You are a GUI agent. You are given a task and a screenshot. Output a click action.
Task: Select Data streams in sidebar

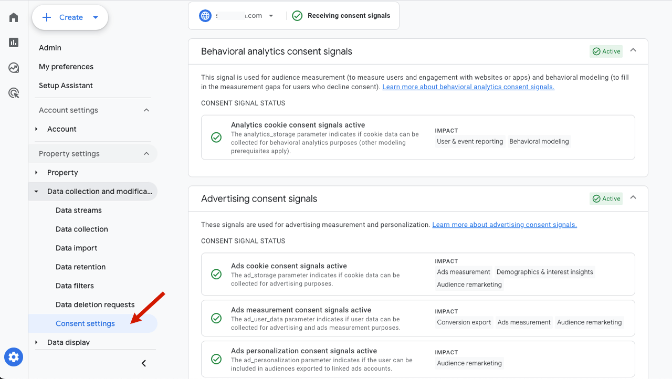(x=79, y=210)
